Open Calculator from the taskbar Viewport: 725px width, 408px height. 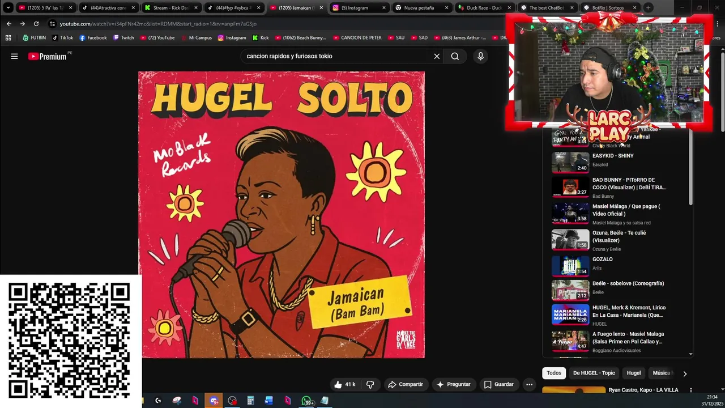[250, 401]
